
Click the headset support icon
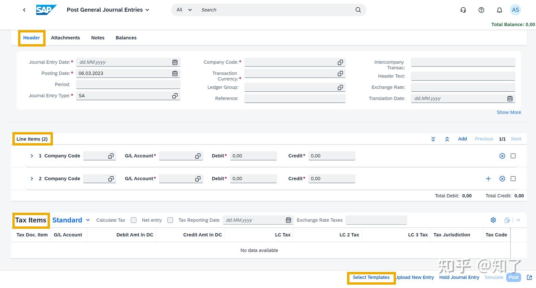click(x=463, y=10)
